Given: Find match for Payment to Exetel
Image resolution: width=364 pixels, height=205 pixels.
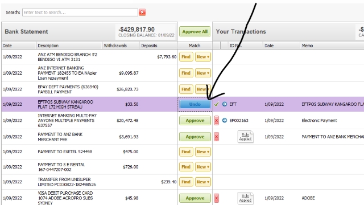Looking at the screenshot, I should [x=186, y=152].
